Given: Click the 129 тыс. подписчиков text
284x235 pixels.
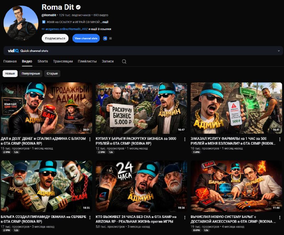Looking at the screenshot, I should click(75, 15).
